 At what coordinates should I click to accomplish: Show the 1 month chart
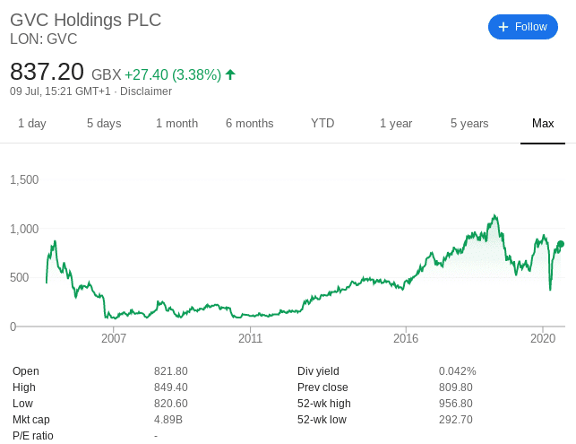[176, 123]
